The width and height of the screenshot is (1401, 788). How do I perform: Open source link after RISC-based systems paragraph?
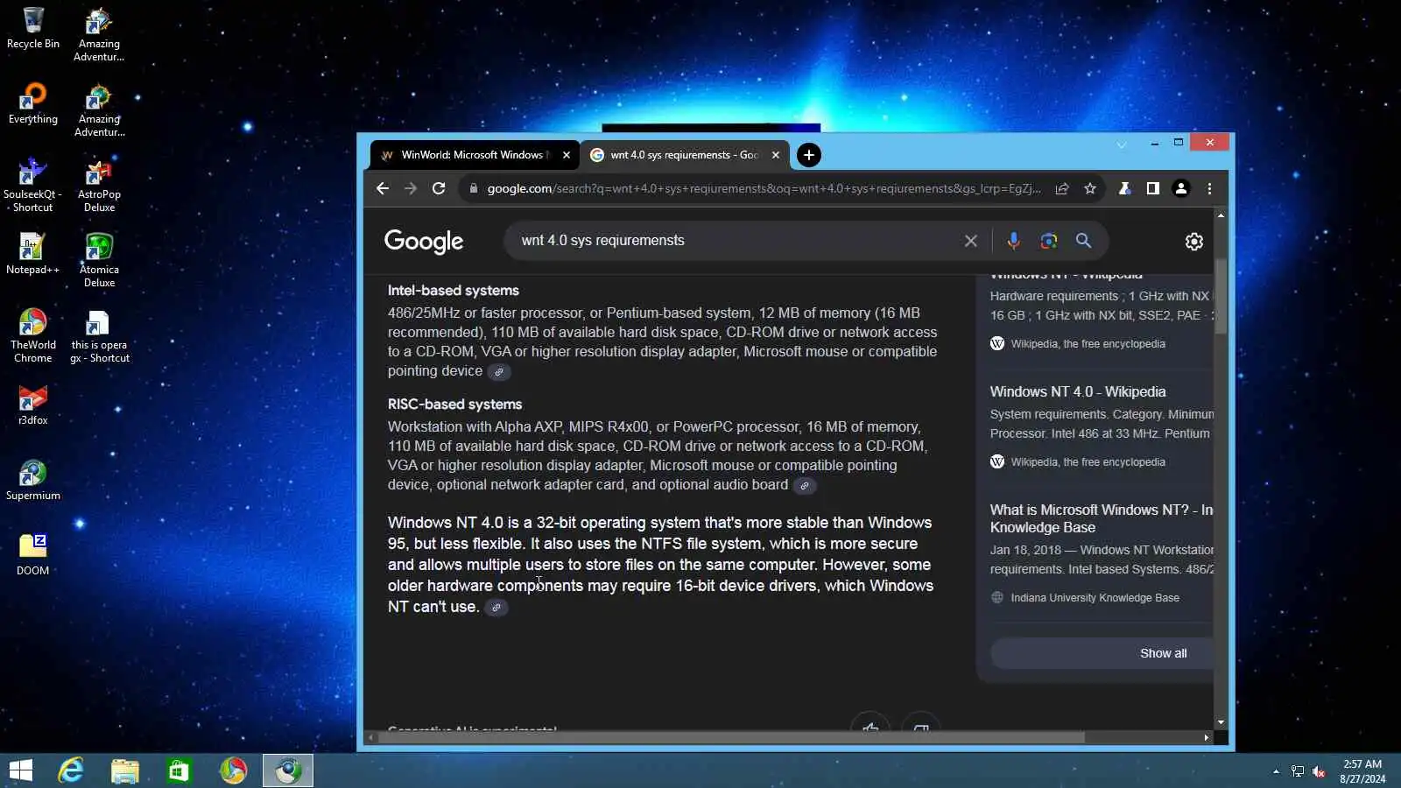point(805,486)
